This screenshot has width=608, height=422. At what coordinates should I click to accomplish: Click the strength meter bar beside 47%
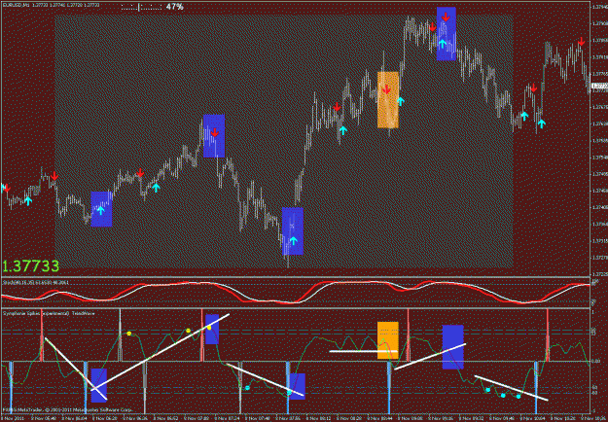141,7
